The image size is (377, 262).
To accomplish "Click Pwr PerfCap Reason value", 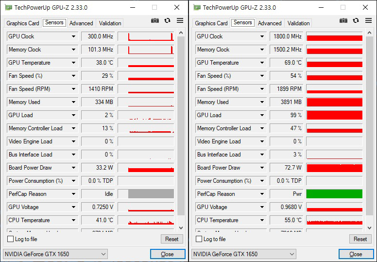I will [287, 194].
